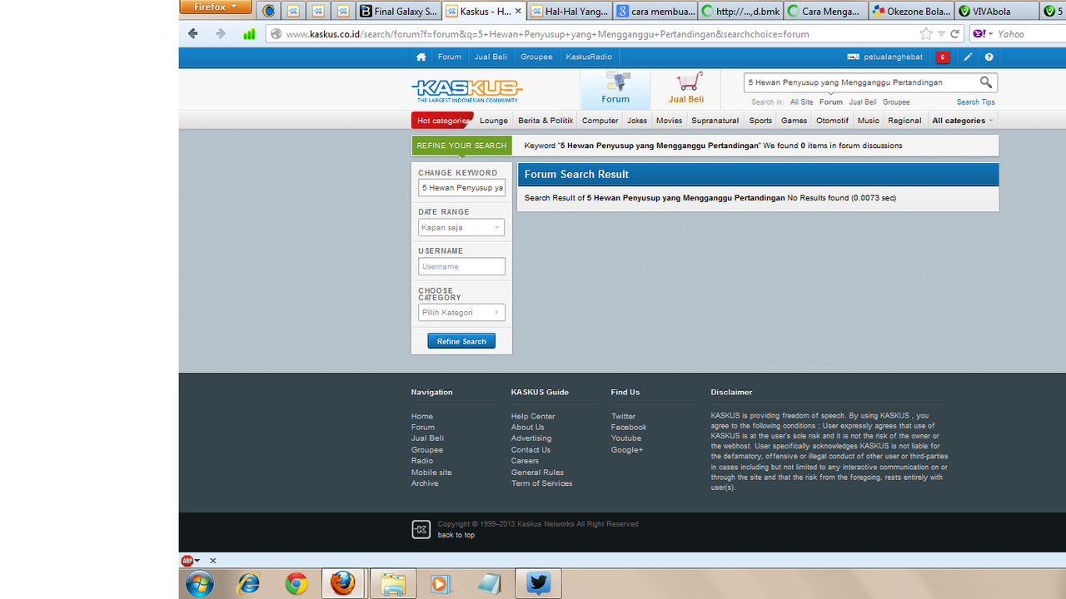
Task: Click the footer Kaskus K logo
Action: [x=421, y=529]
